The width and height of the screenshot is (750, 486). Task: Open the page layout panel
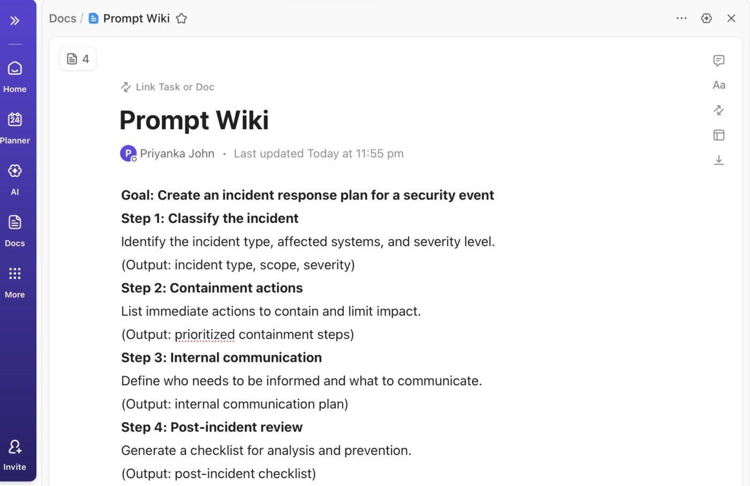coord(718,135)
